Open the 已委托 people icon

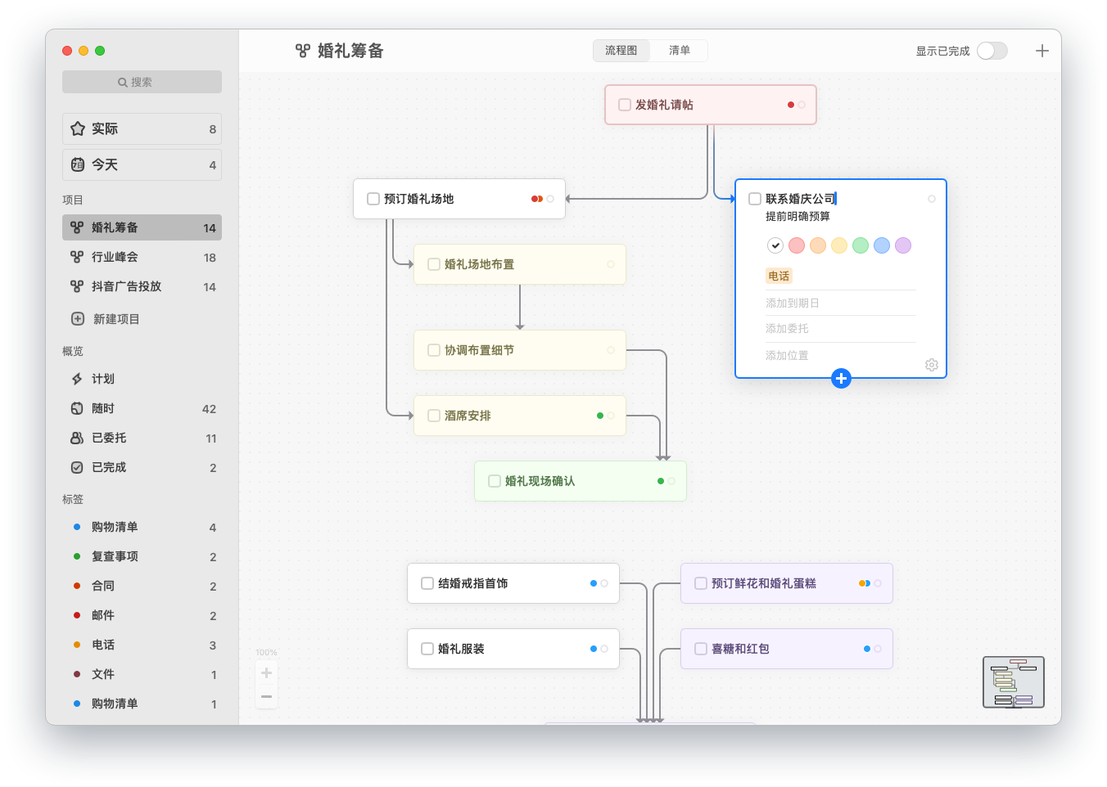pyautogui.click(x=77, y=438)
